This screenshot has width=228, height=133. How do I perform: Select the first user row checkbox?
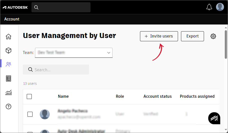30,114
